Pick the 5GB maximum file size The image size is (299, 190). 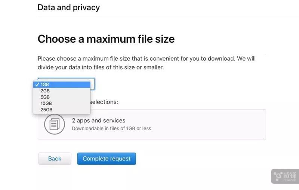[45, 97]
